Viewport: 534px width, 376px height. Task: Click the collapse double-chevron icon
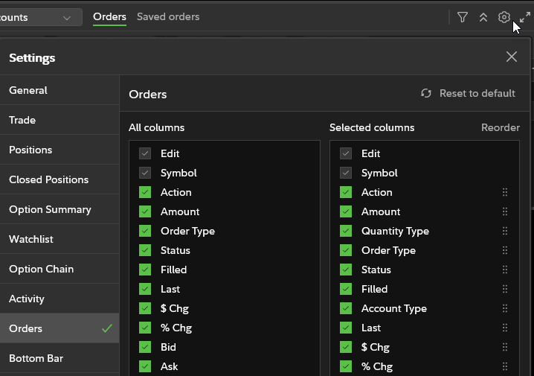click(x=483, y=17)
